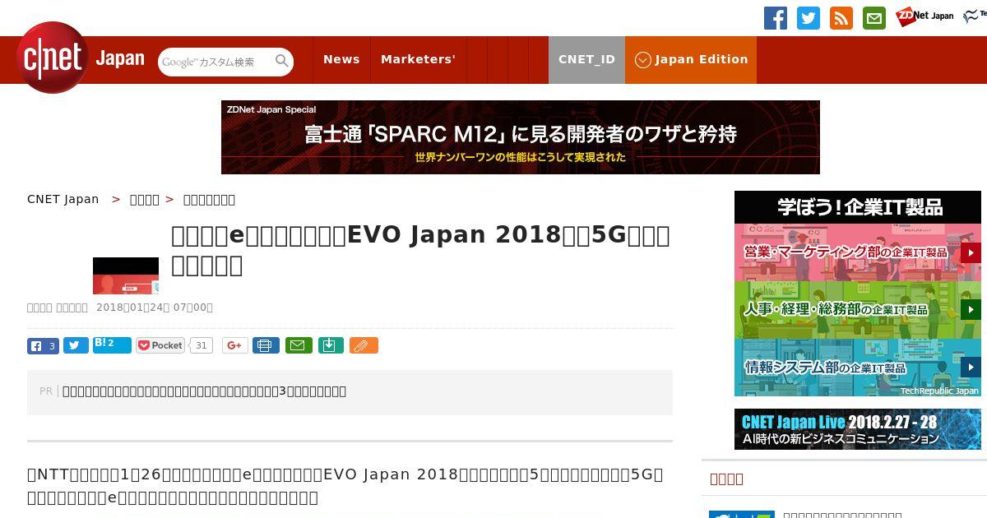Open the Marketers' menu

click(x=418, y=59)
